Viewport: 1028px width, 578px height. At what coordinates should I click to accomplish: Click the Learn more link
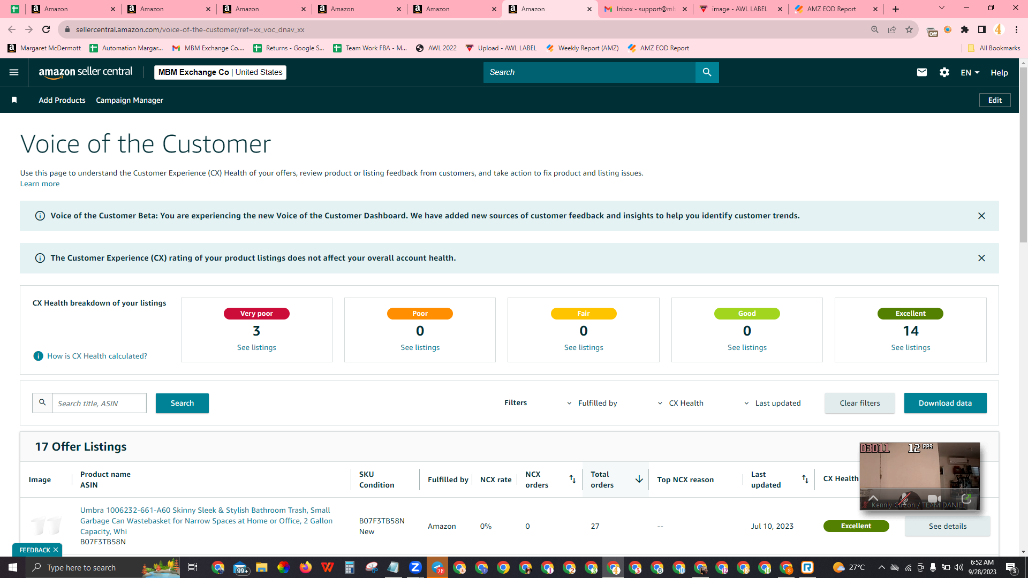tap(40, 184)
